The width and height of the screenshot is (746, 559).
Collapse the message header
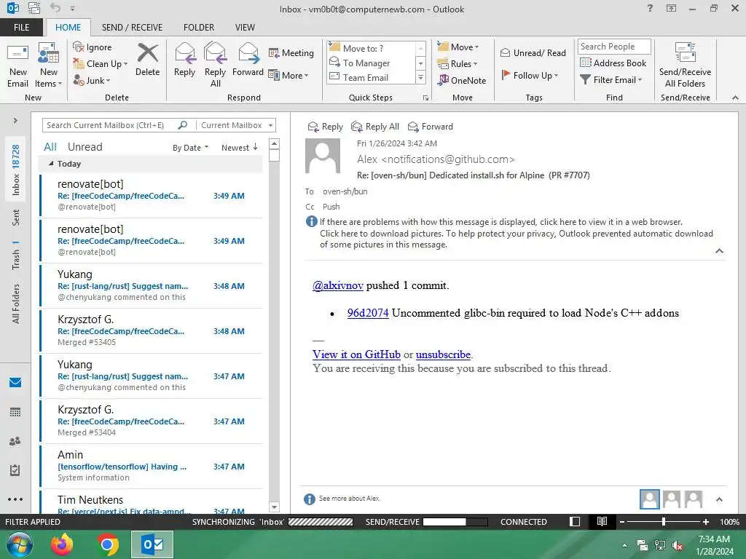pyautogui.click(x=719, y=251)
